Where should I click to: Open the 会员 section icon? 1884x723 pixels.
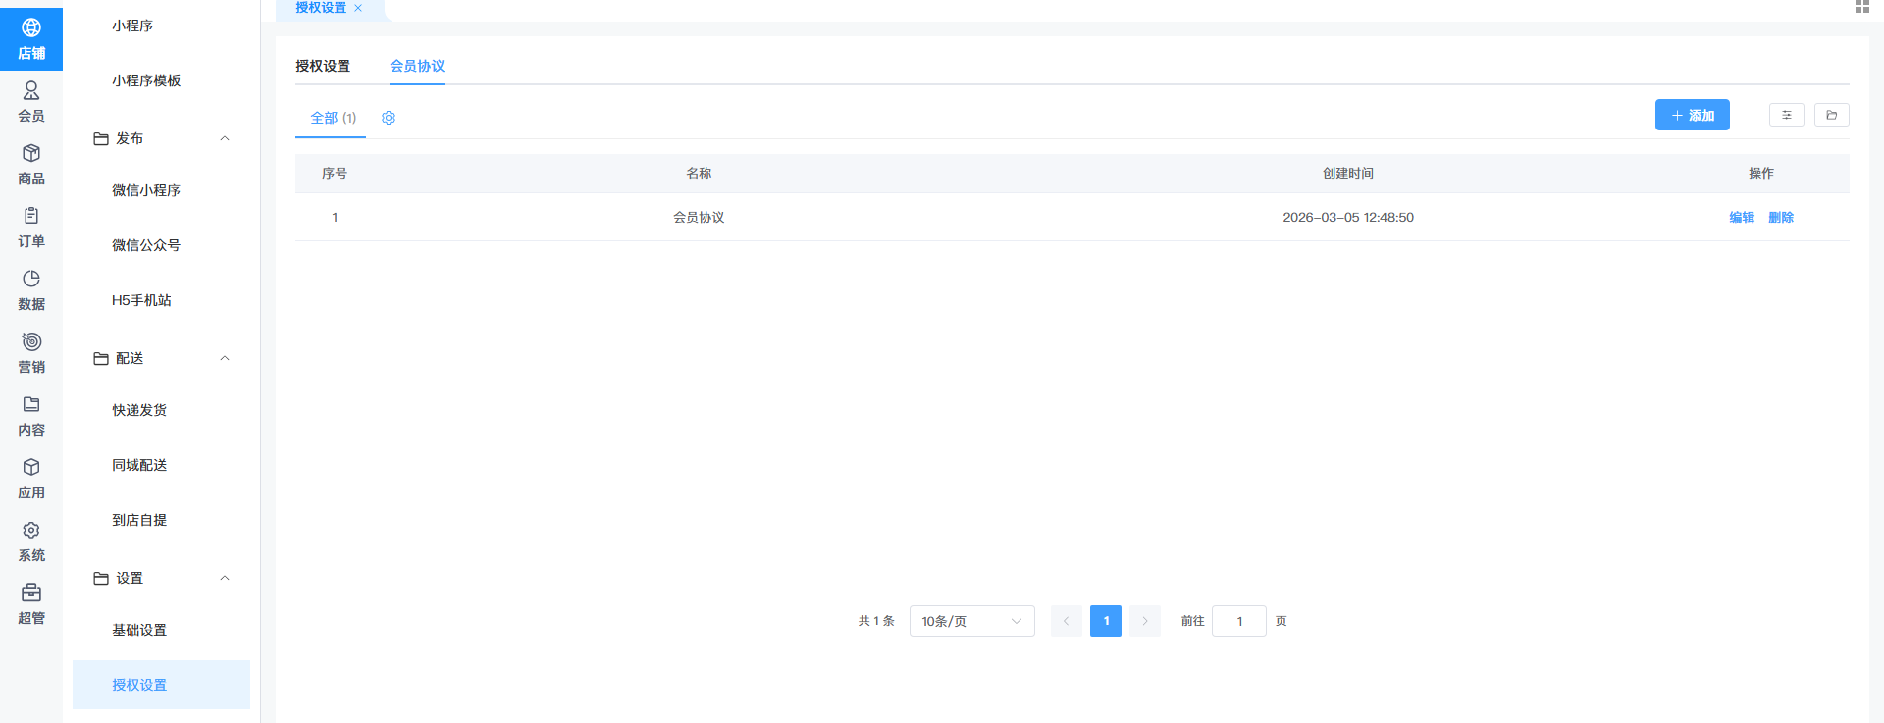(31, 91)
